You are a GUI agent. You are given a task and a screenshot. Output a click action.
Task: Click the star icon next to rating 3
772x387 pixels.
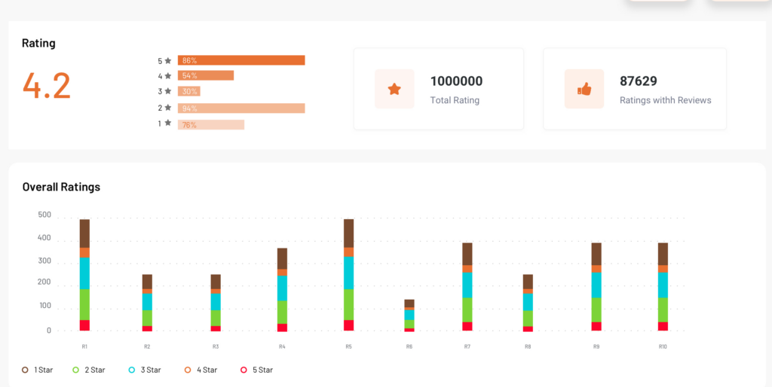click(168, 91)
